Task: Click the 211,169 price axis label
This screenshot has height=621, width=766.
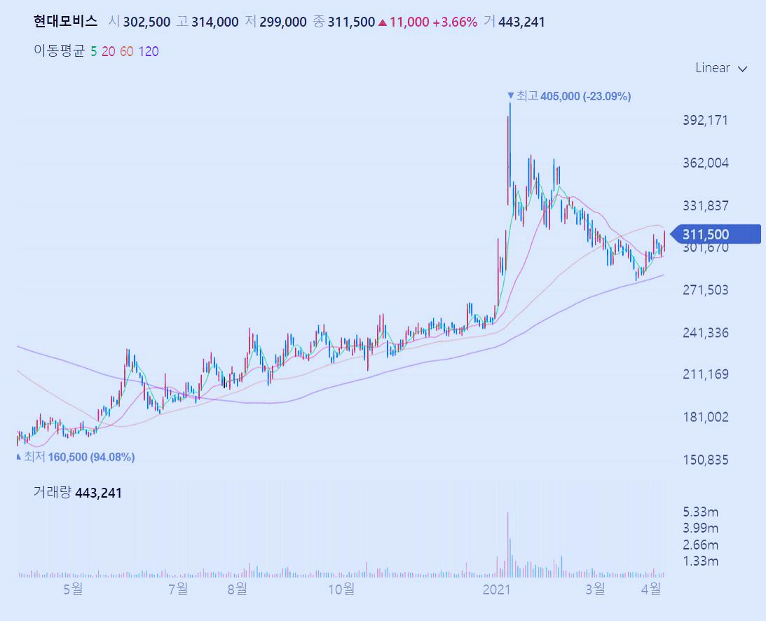Action: coord(706,374)
